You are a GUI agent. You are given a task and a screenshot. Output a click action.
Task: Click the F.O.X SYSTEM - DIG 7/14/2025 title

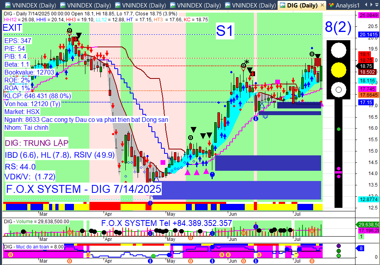[x=83, y=189]
